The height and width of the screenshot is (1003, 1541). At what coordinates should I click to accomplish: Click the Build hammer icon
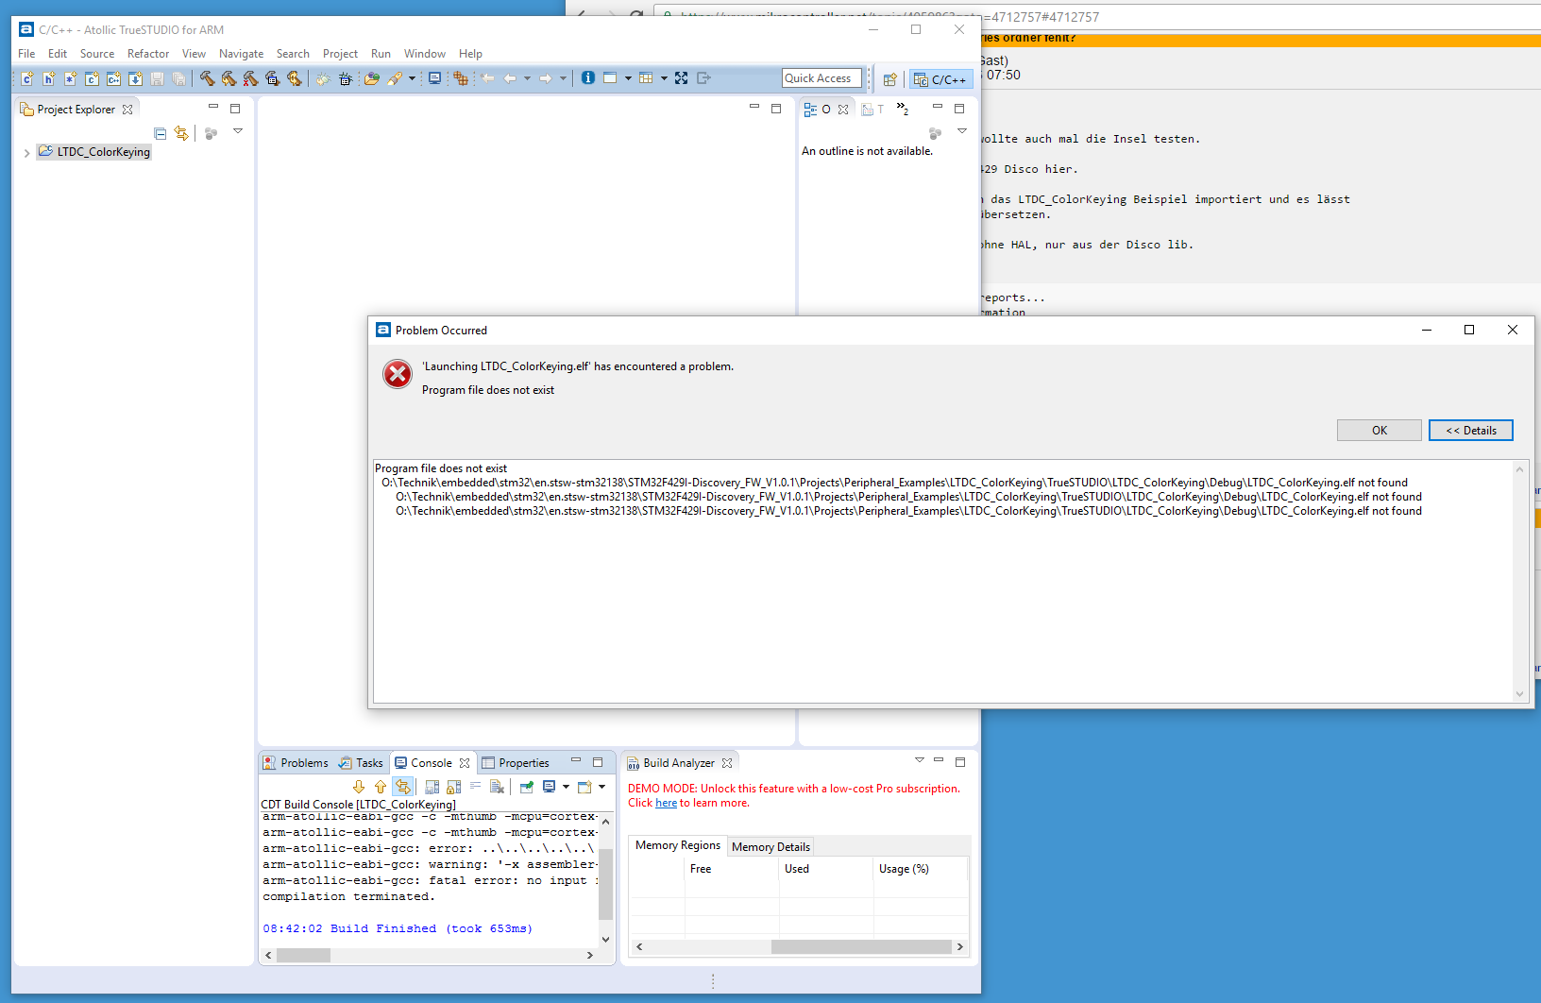pyautogui.click(x=207, y=78)
